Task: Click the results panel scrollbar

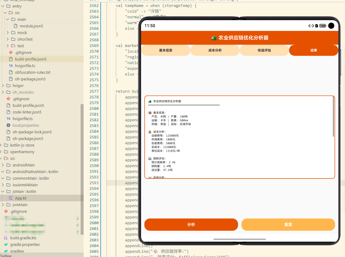Action: (333, 117)
